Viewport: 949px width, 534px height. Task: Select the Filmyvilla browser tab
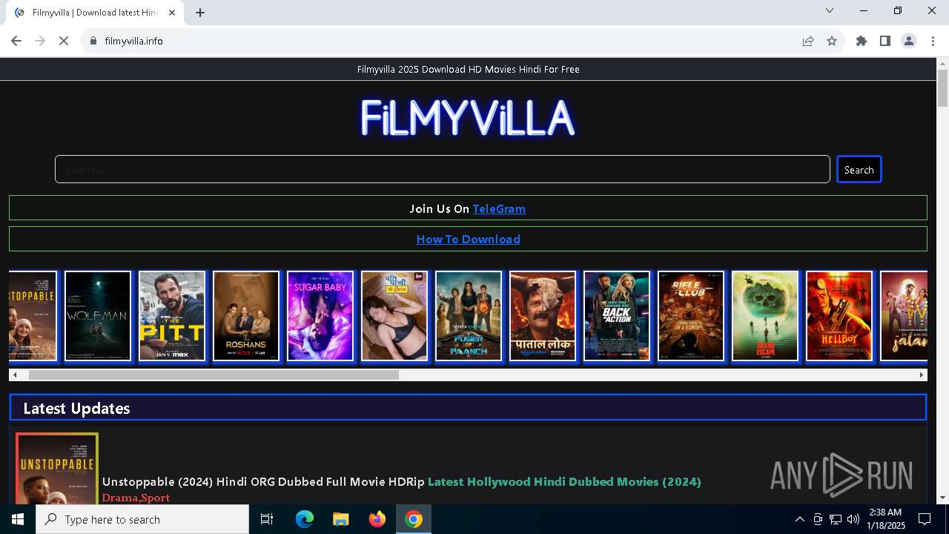pos(95,13)
